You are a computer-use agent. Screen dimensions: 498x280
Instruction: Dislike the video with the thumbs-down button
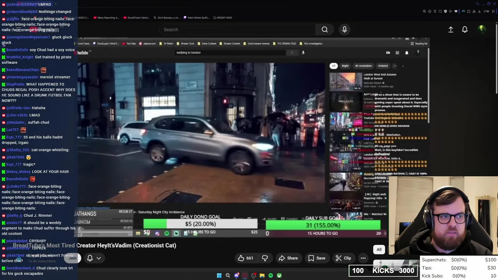pos(265,258)
